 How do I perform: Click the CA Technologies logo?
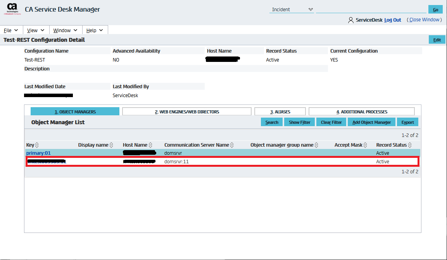tap(12, 9)
